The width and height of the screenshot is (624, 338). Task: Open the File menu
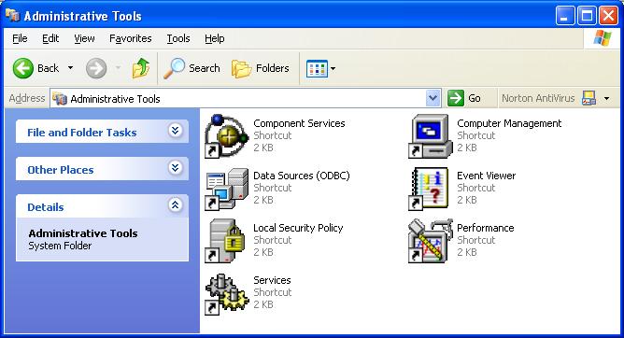20,38
